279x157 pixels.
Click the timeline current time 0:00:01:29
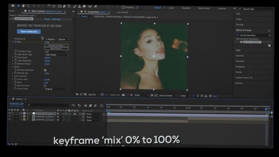coord(17,104)
